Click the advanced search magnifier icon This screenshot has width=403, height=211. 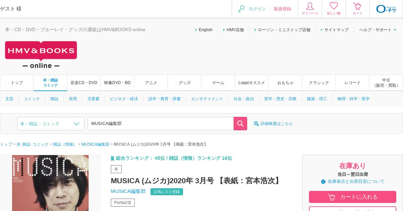click(256, 124)
